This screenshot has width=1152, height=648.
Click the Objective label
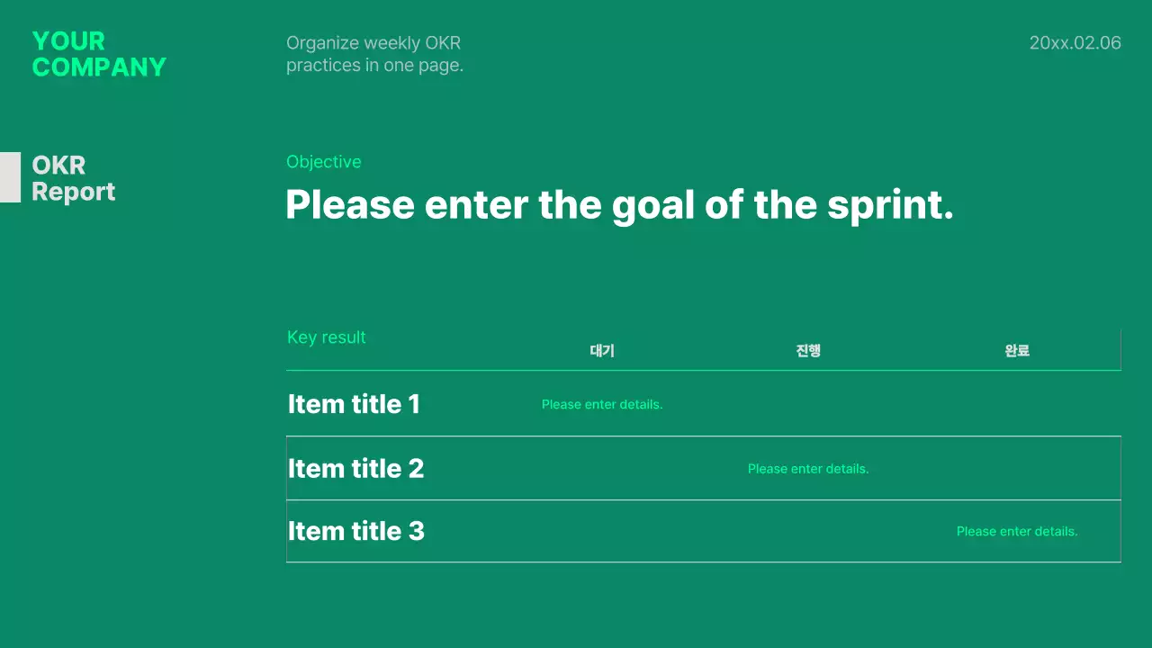click(x=324, y=162)
